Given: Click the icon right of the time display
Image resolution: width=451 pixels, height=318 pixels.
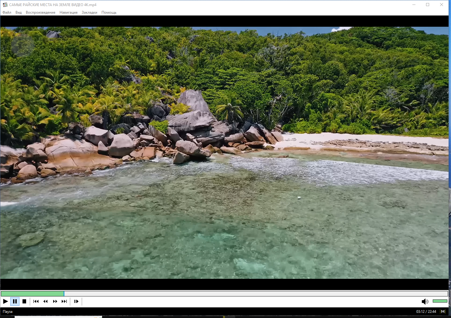Looking at the screenshot, I should click(x=443, y=311).
